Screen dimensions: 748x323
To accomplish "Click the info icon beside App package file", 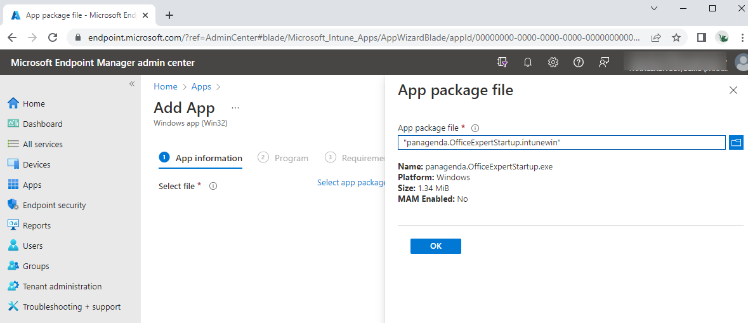I will point(475,128).
